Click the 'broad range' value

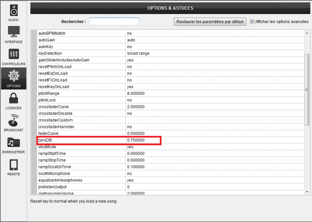[x=138, y=53]
